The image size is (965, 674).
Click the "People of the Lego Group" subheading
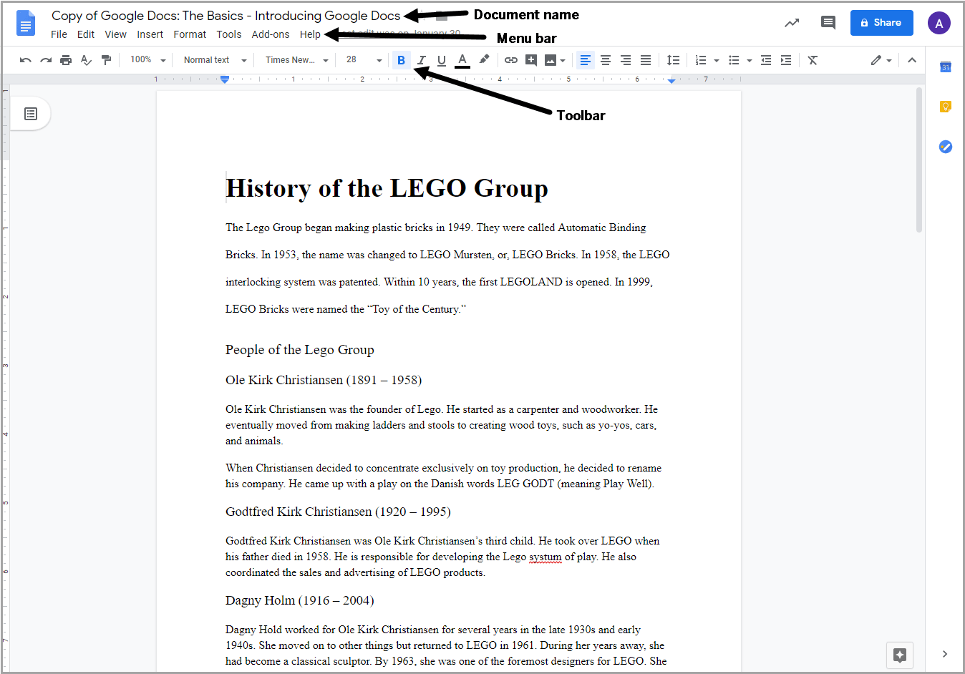(300, 350)
